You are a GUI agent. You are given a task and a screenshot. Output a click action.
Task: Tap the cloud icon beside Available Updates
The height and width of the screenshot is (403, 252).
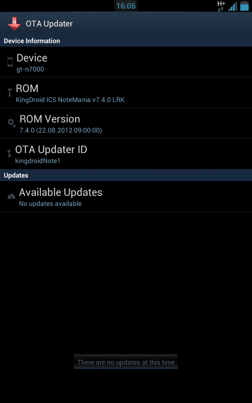[11, 197]
